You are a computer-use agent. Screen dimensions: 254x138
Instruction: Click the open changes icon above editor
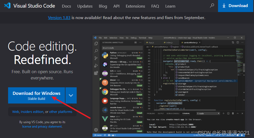pos(233,42)
